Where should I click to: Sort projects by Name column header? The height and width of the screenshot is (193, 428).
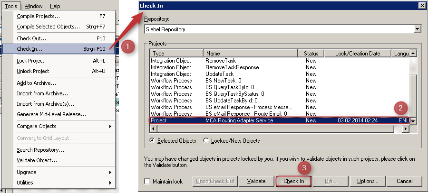click(x=250, y=54)
